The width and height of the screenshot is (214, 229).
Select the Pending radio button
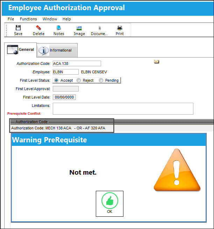[x=101, y=80]
